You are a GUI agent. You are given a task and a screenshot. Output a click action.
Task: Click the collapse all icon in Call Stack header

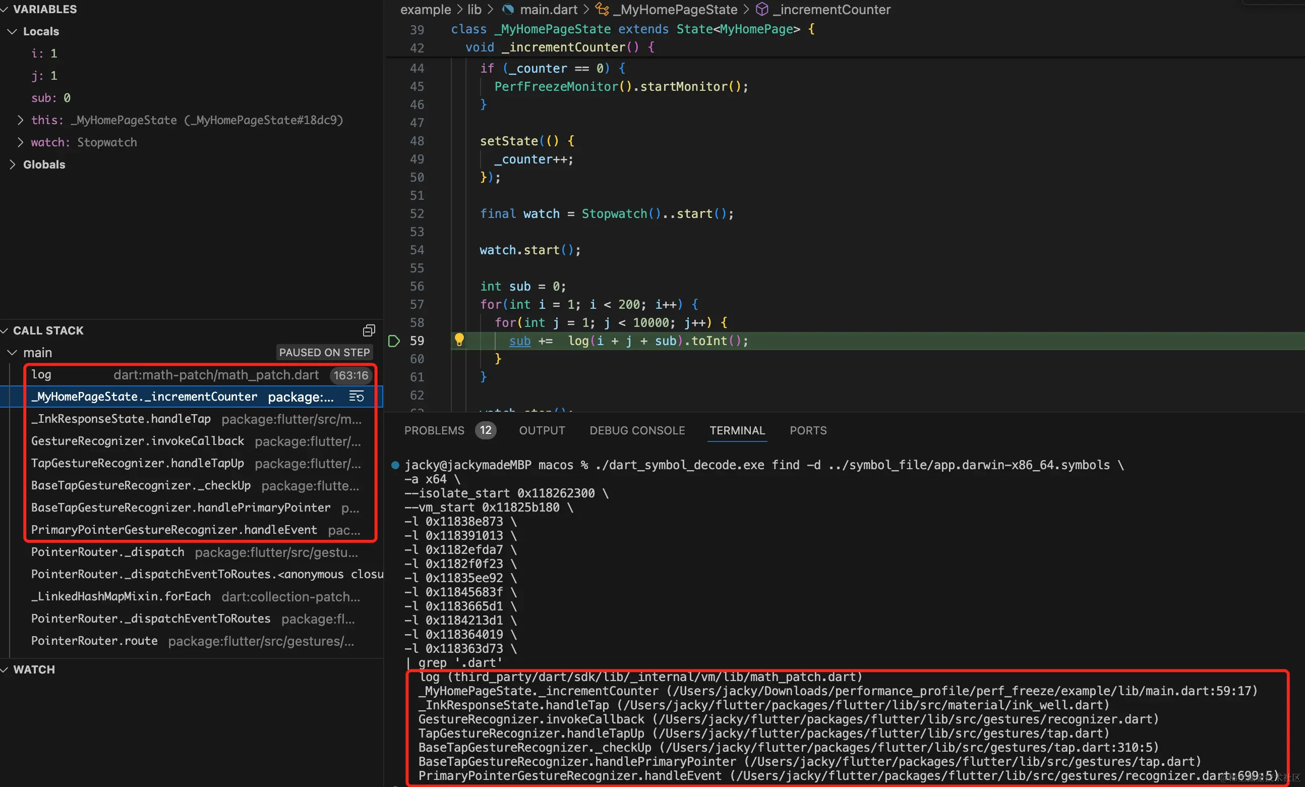(x=369, y=331)
